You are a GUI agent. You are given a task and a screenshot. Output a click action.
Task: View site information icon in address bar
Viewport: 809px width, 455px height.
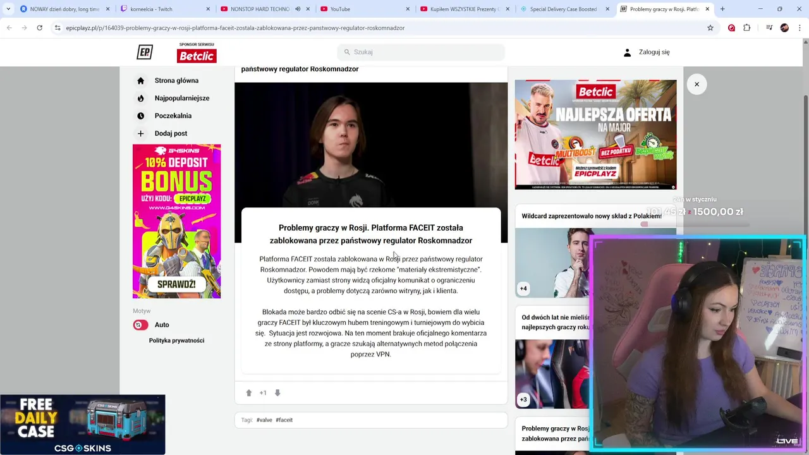[x=58, y=28]
